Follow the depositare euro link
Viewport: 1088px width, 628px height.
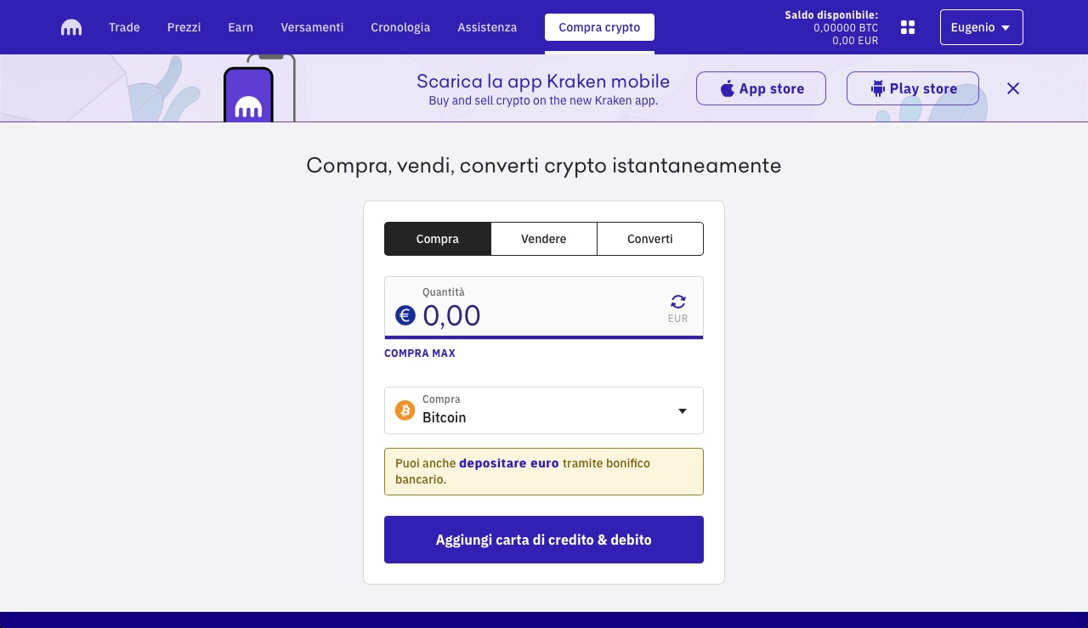click(x=509, y=463)
